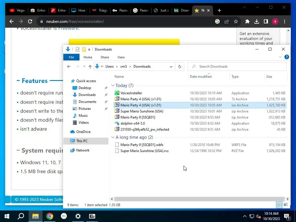Open recent locations dropdown in Explorer
Screen dimensions: 296x222
click(x=84, y=66)
